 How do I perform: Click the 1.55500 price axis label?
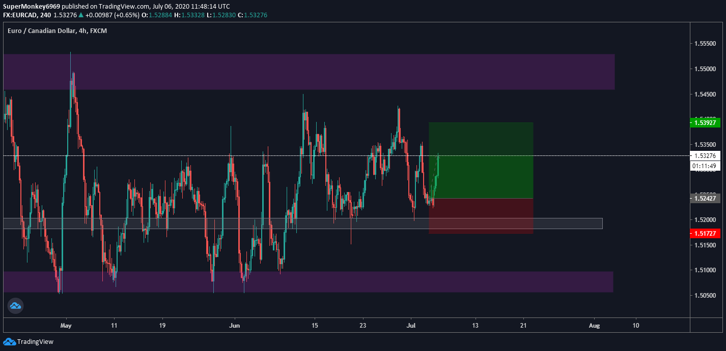(x=705, y=44)
